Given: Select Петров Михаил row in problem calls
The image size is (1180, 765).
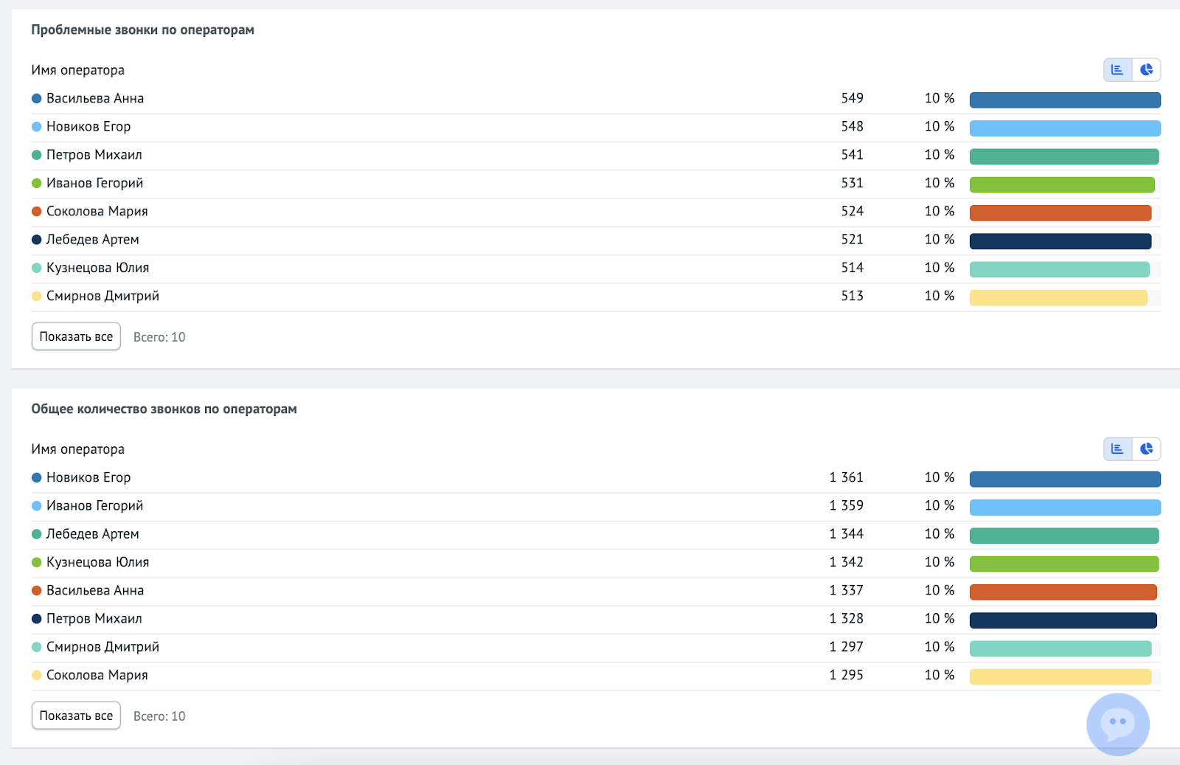Looking at the screenshot, I should (x=596, y=155).
